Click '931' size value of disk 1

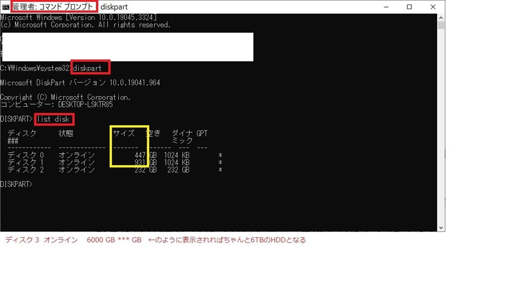(140, 163)
